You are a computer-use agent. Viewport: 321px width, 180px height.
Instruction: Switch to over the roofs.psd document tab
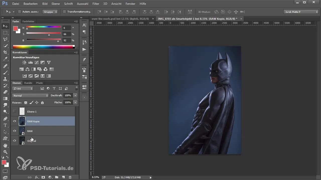pos(120,19)
